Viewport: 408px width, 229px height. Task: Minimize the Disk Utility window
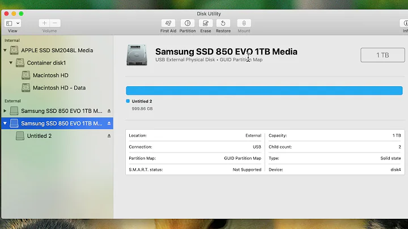click(14, 14)
